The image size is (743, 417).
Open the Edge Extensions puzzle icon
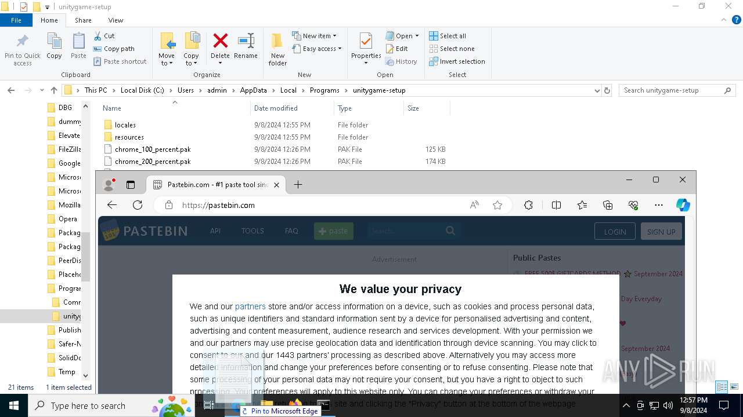pyautogui.click(x=528, y=205)
